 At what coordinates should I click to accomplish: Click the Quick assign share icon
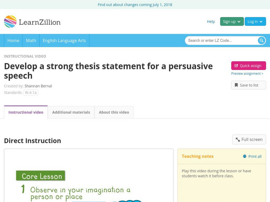point(236,66)
